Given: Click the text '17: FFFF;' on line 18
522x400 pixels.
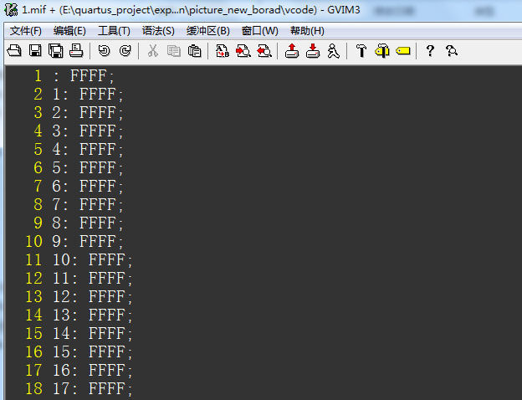Looking at the screenshot, I should pos(92,388).
